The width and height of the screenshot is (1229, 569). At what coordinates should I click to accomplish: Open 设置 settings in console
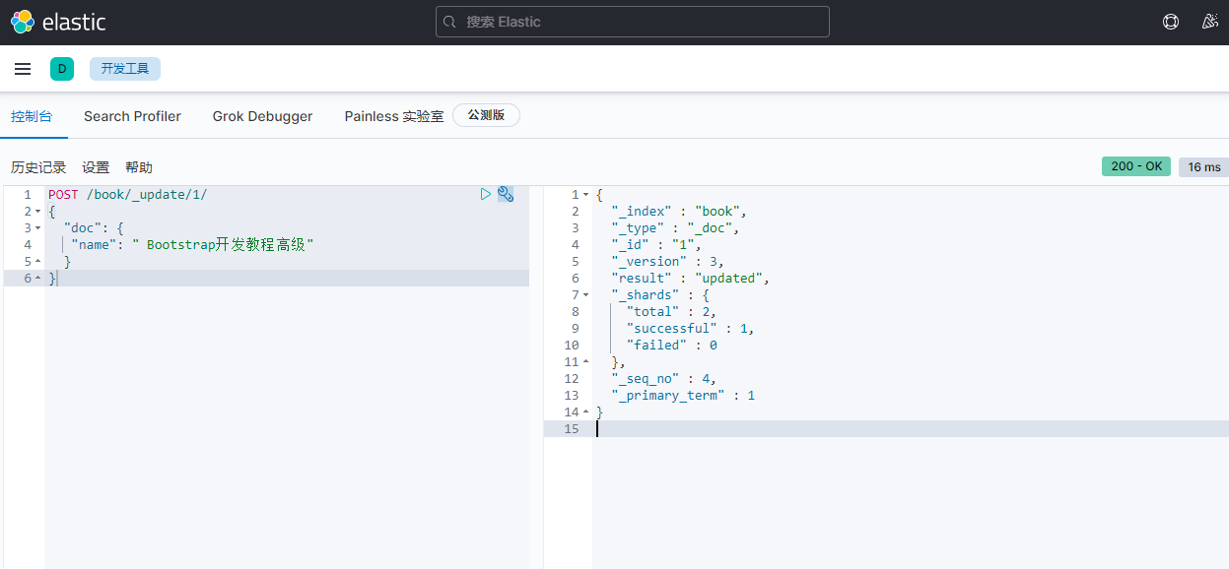coord(96,167)
